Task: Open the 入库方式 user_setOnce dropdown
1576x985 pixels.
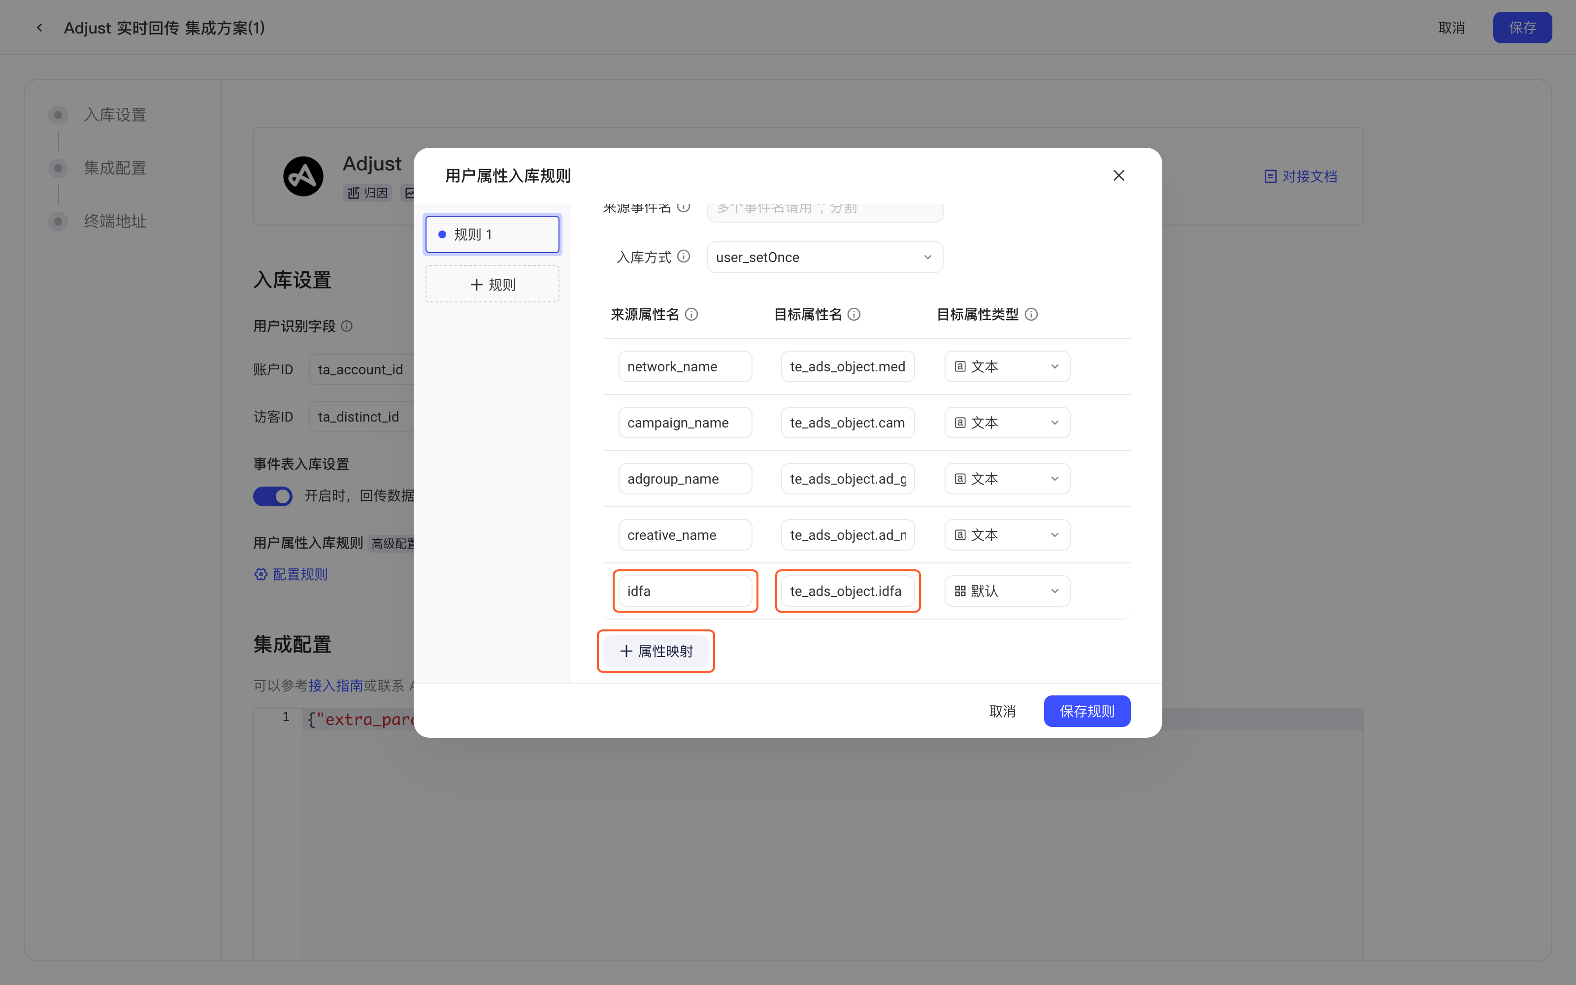Action: tap(824, 257)
